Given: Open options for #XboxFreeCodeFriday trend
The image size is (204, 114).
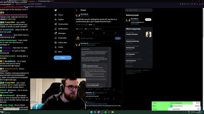Looking at the screenshot, I should pos(150,40).
